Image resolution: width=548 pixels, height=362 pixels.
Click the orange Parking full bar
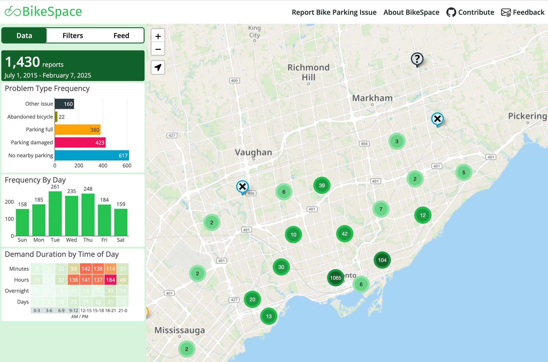pyautogui.click(x=78, y=130)
